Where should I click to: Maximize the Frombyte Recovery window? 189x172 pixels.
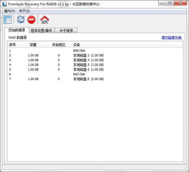pyautogui.click(x=170, y=3)
